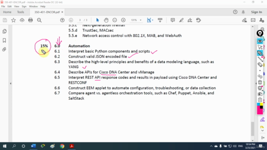Select the active annotation marker pen
The image size is (267, 150).
pos(260,53)
